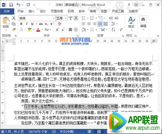Screen dimensions: 162x134
Task: Toggle Bold formatting
Action: (x=21, y=24)
